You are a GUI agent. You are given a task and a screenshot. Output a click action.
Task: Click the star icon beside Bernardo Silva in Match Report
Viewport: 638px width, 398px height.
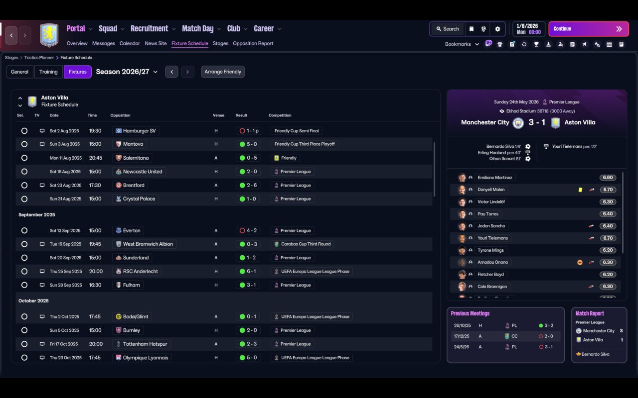coord(579,354)
